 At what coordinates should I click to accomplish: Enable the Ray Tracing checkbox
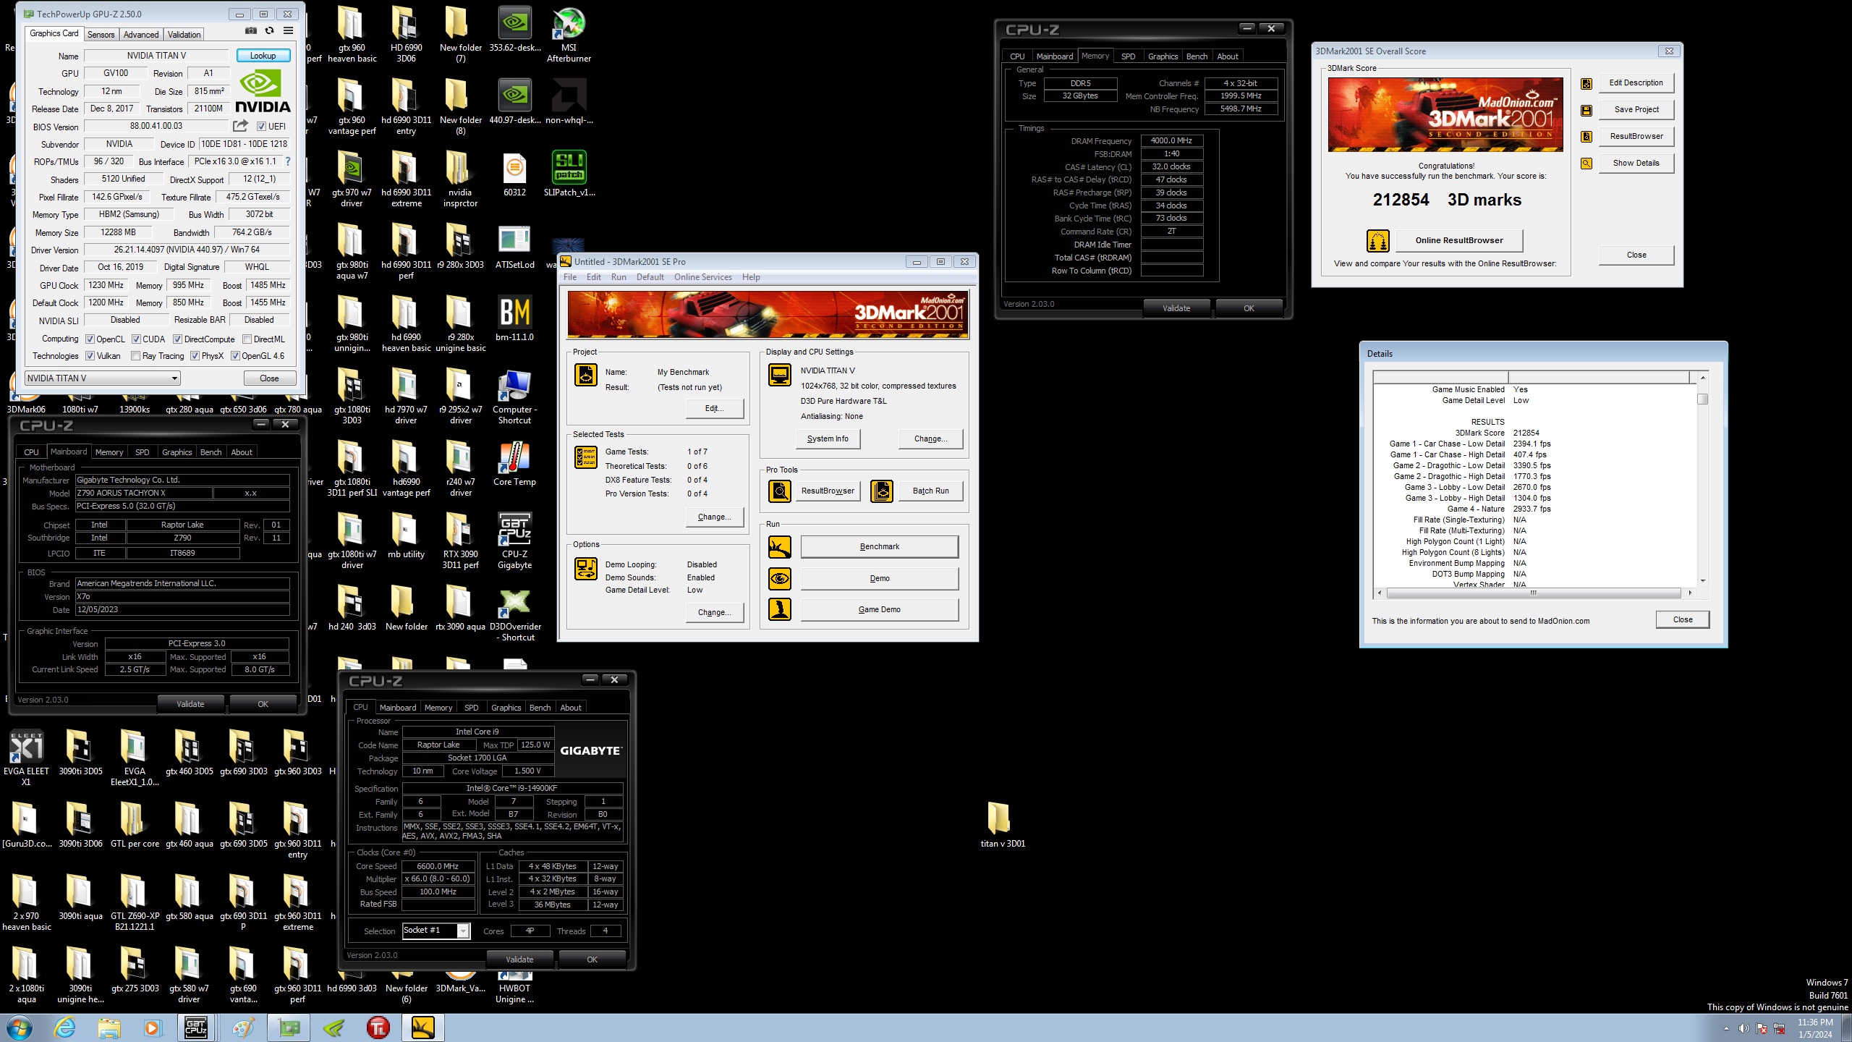(135, 356)
